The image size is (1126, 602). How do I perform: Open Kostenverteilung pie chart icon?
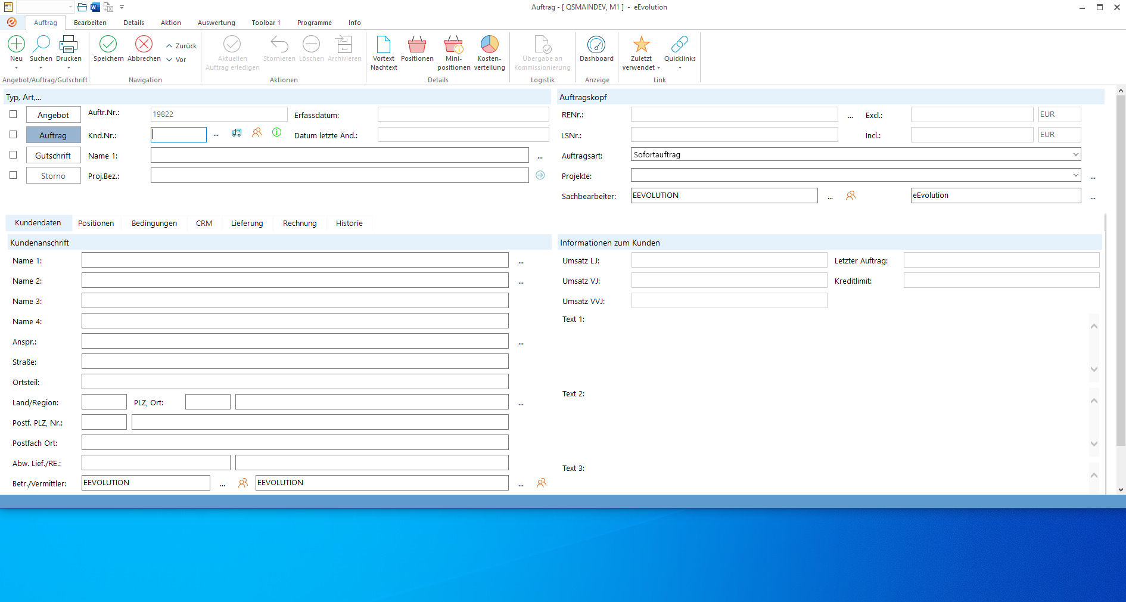tap(490, 44)
